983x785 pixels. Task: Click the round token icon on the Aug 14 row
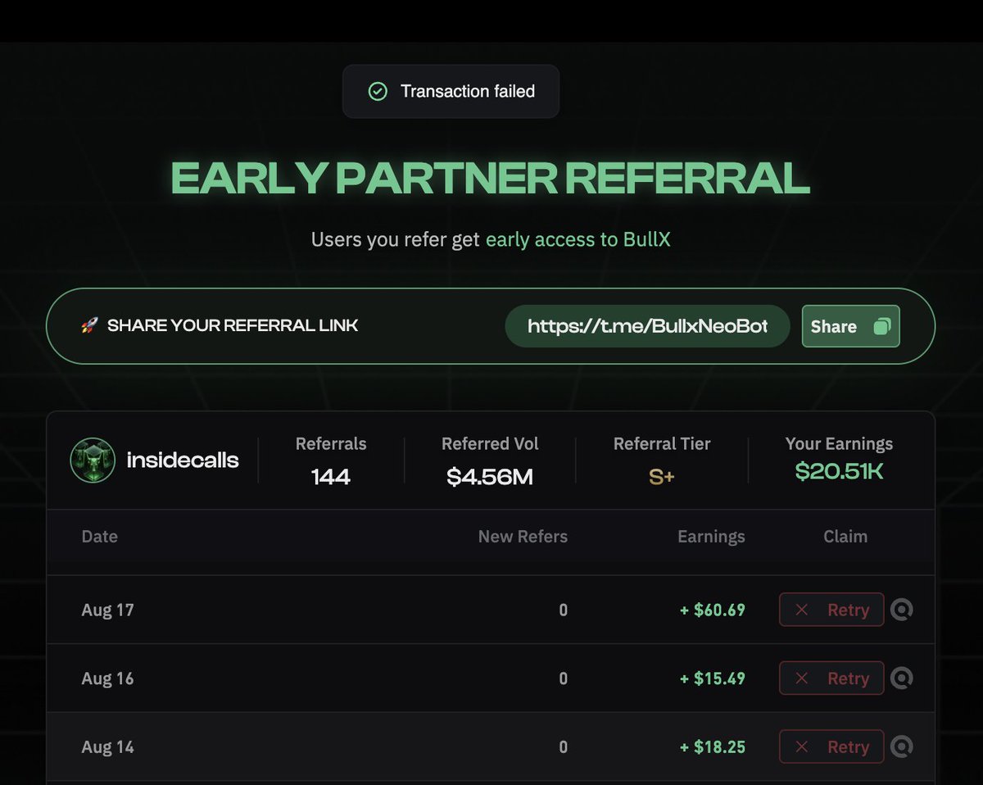[x=902, y=746]
